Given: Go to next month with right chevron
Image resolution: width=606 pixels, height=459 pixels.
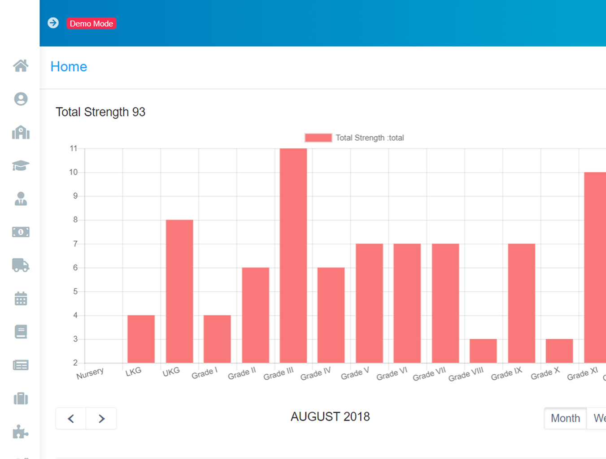Looking at the screenshot, I should pyautogui.click(x=101, y=419).
